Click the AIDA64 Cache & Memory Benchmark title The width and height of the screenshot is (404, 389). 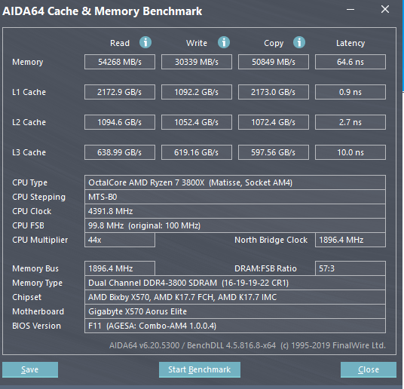[x=103, y=11]
